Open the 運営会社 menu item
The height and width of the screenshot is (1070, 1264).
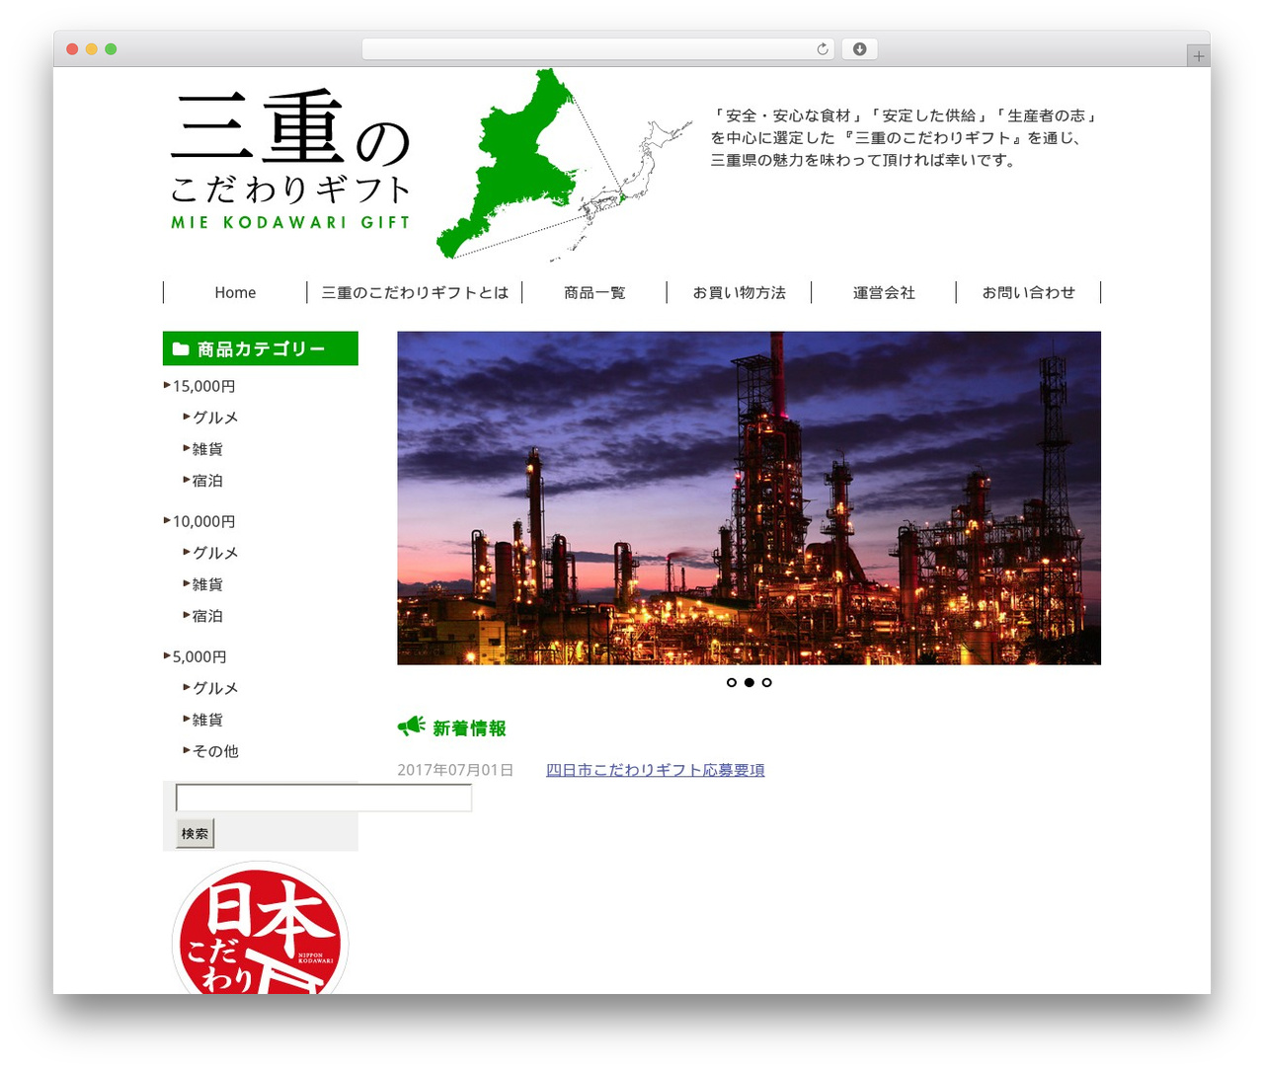[884, 292]
